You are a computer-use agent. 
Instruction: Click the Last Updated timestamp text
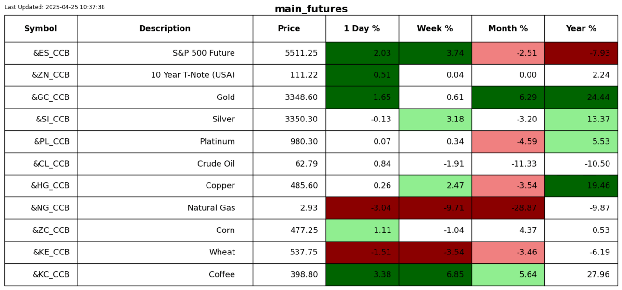[x=54, y=7]
